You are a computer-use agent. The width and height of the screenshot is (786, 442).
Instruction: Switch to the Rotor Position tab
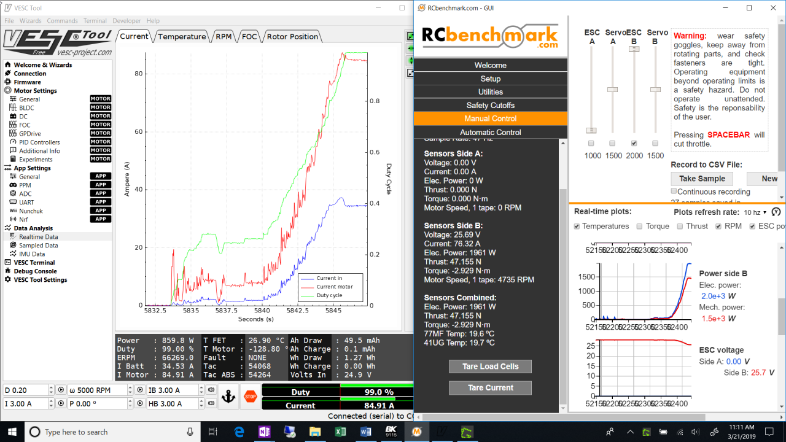click(x=292, y=36)
